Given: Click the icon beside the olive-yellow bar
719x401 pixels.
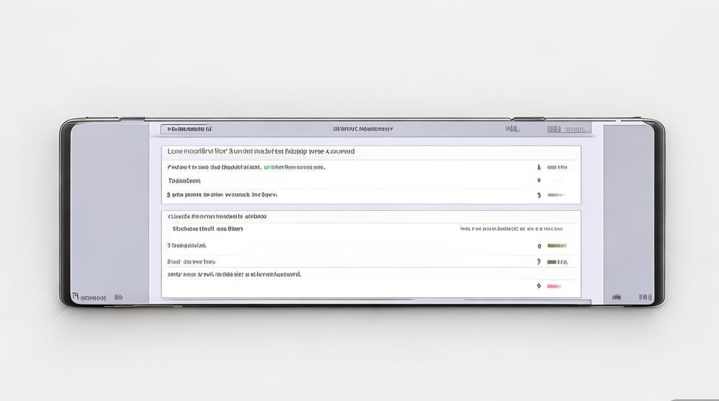Looking at the screenshot, I should pos(539,246).
